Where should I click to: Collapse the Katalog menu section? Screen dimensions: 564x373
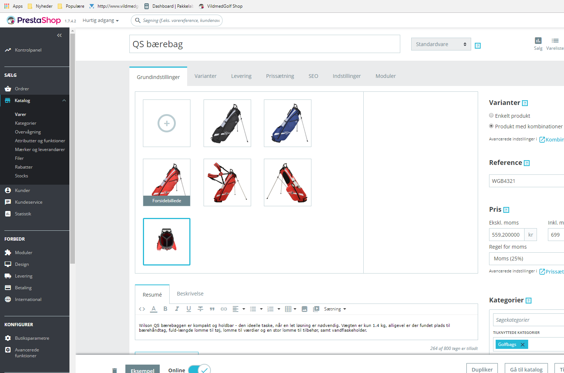(64, 101)
